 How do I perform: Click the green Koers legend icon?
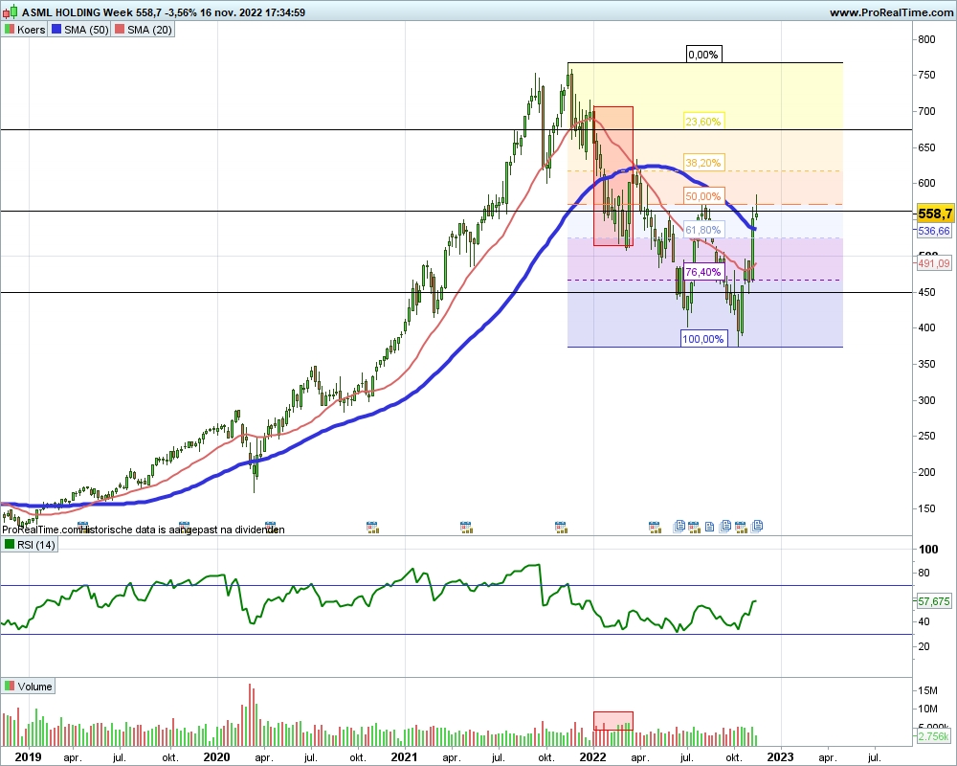(x=10, y=30)
